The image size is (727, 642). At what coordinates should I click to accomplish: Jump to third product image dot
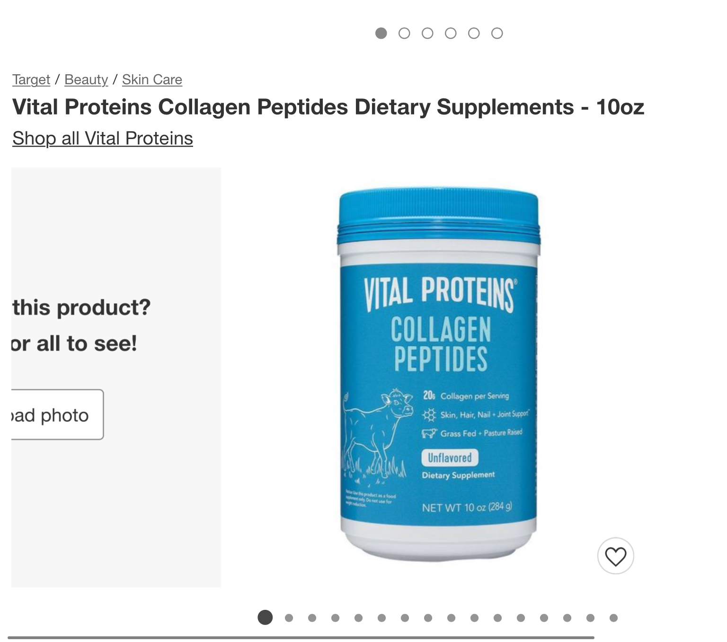tap(312, 618)
